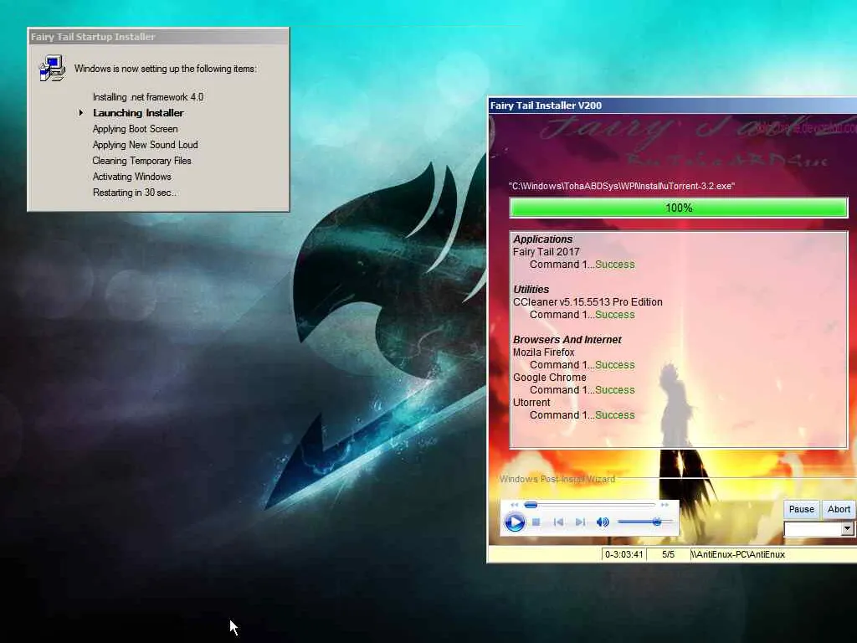Click the 'Mozila Firefox' entry

[x=544, y=352]
